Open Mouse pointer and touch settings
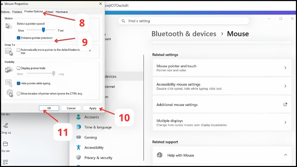This screenshot has width=297, height=167. pyautogui.click(x=222, y=68)
